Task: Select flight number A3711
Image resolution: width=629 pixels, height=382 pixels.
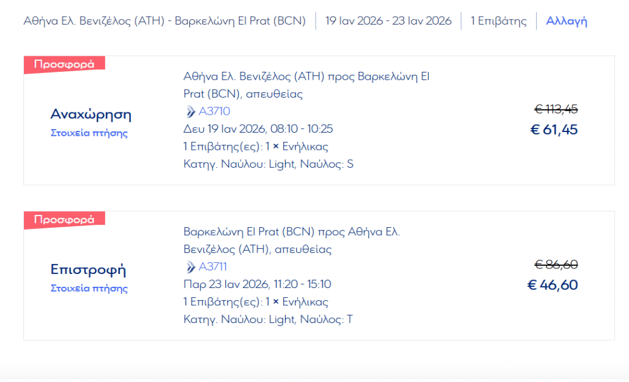Action: pos(213,267)
